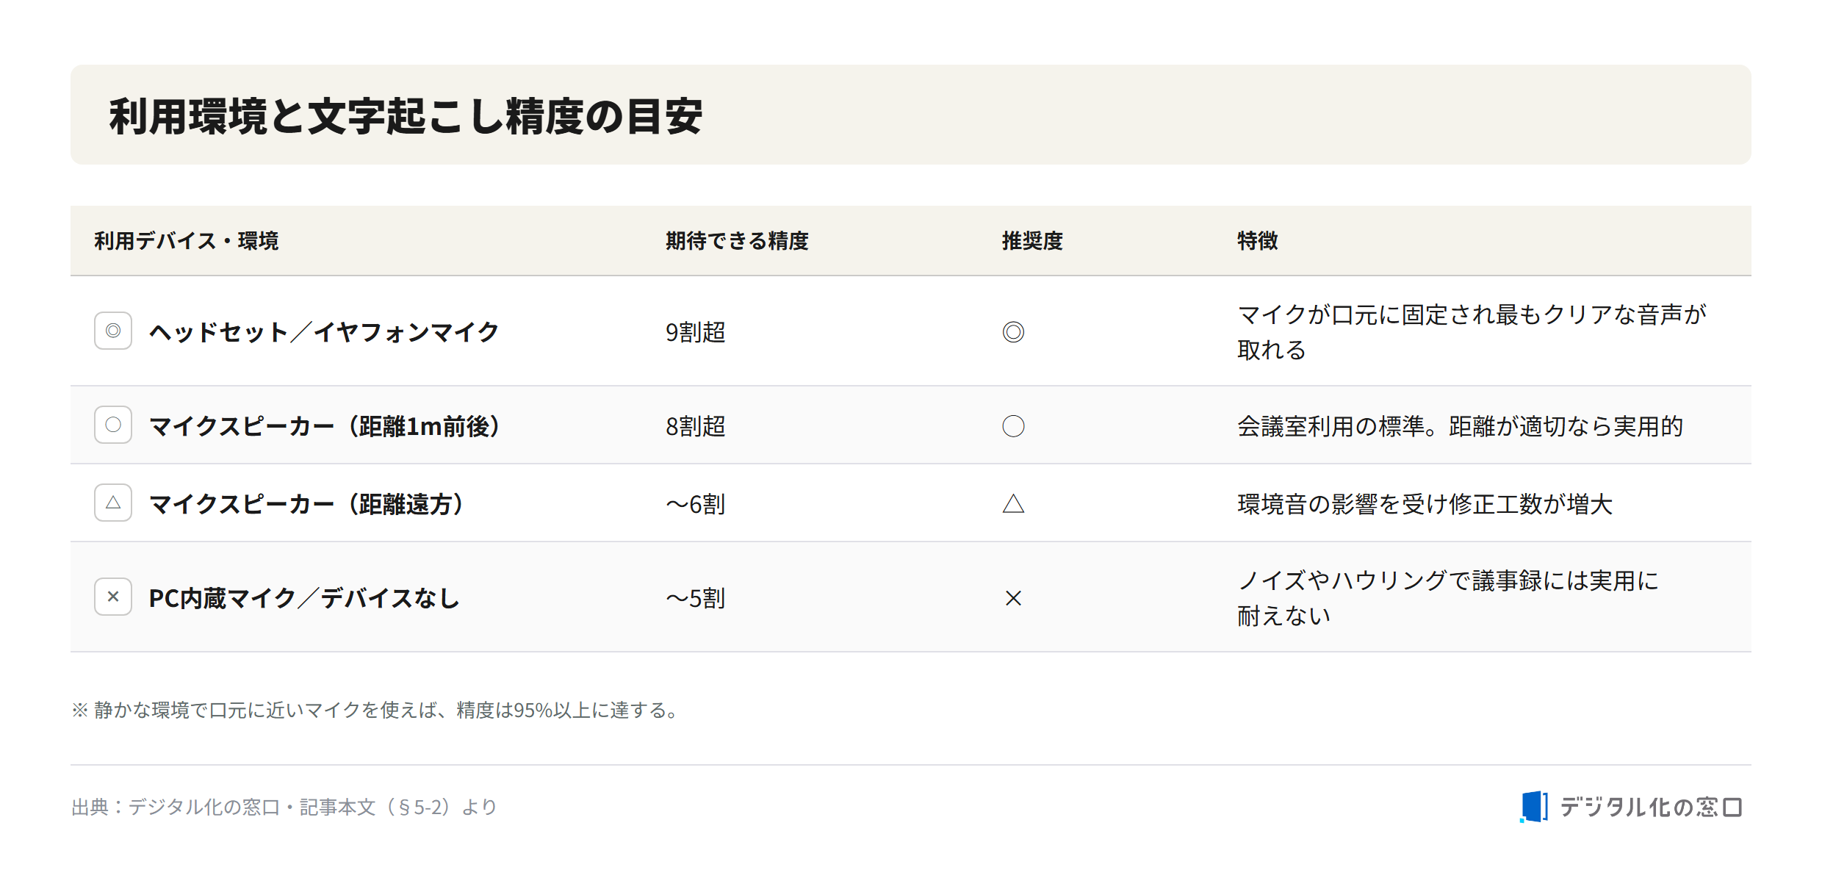Click the ヘッドセット／イヤフォンマイク row label
The width and height of the screenshot is (1822, 892).
pyautogui.click(x=324, y=332)
